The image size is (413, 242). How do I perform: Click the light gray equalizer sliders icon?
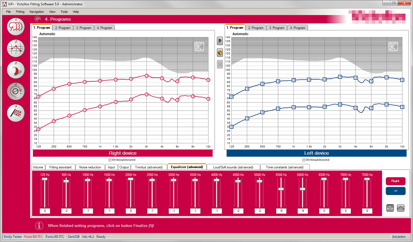[x=400, y=208]
